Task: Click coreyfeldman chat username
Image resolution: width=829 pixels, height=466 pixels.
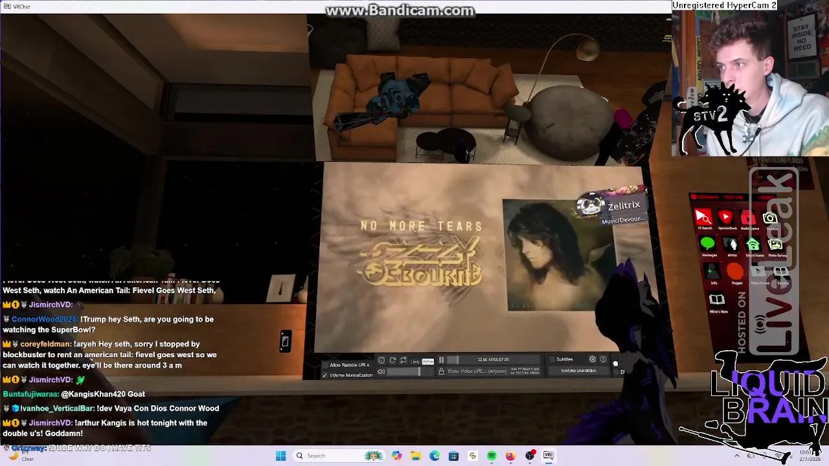Action: point(45,344)
